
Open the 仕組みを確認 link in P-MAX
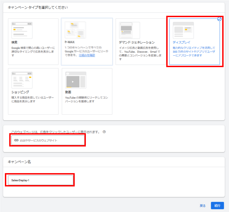(x=87, y=55)
